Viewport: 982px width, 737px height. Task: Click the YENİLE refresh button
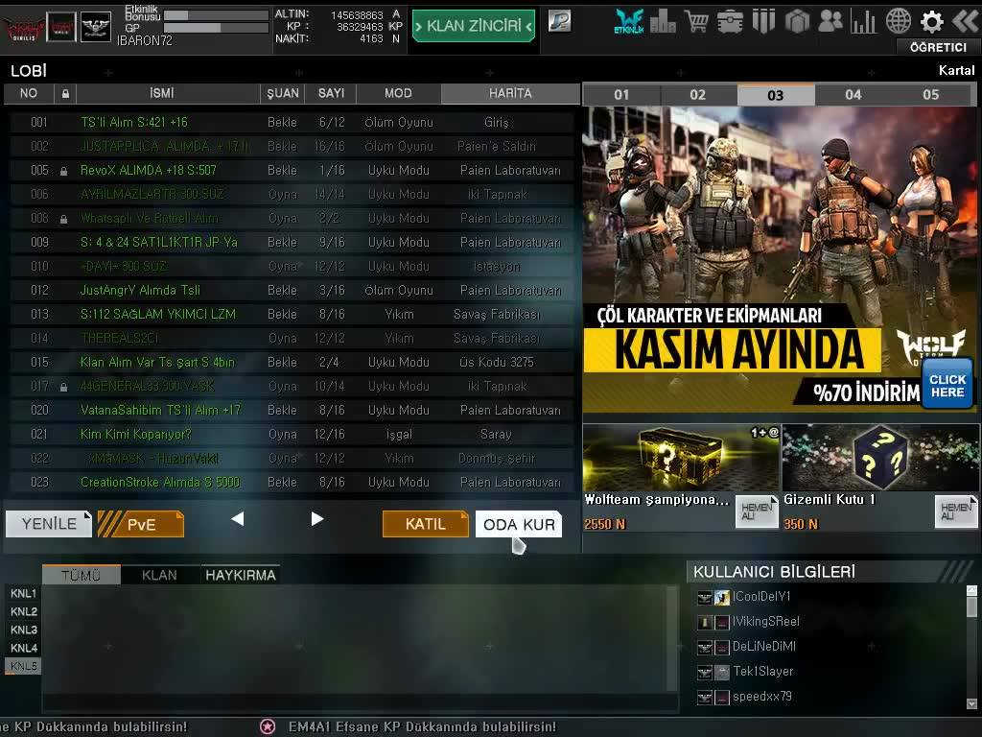pyautogui.click(x=49, y=524)
